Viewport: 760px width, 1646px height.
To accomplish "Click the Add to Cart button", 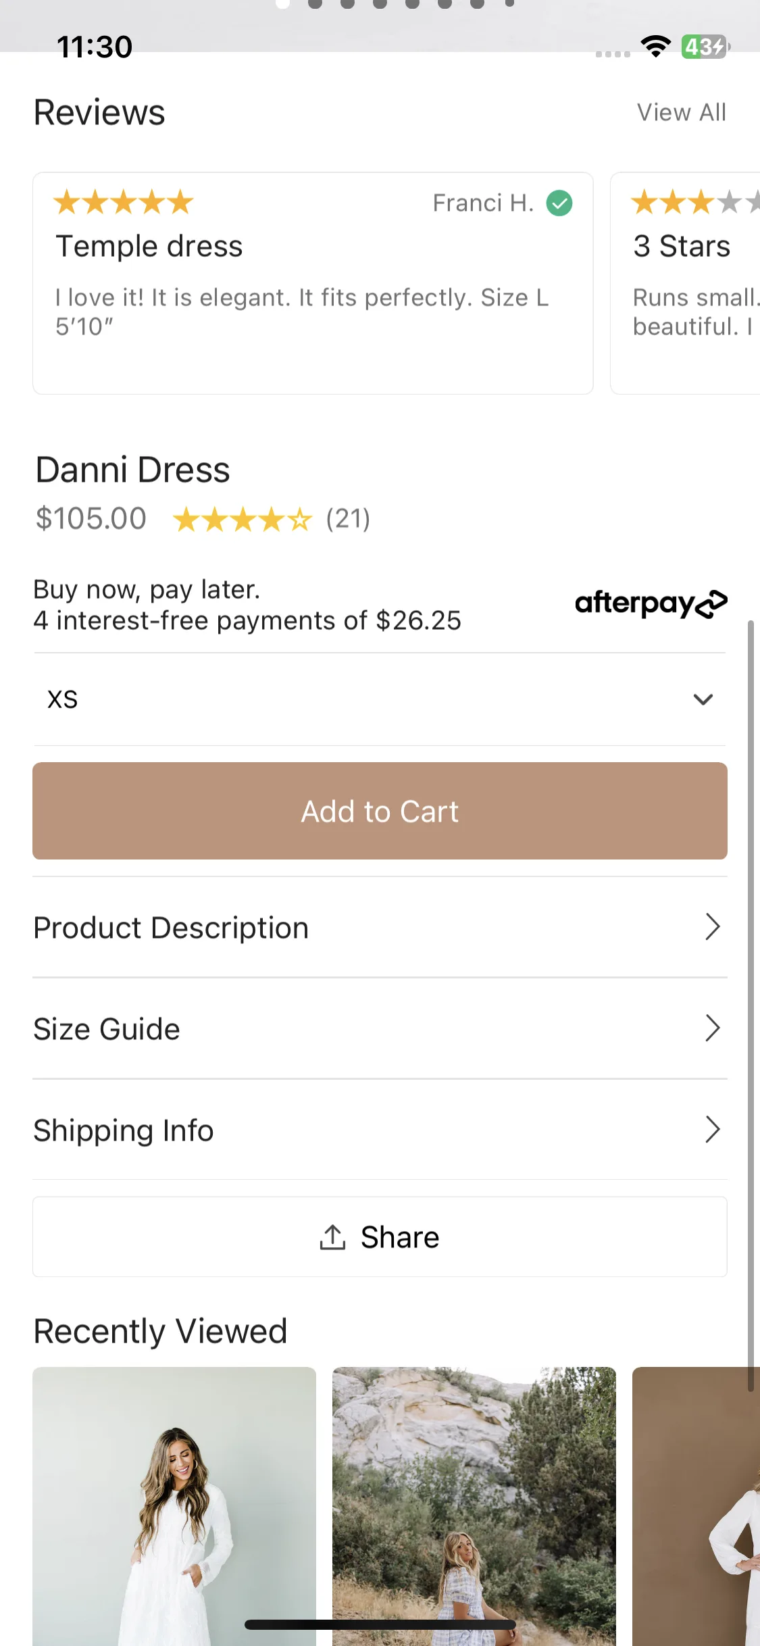I will coord(380,811).
